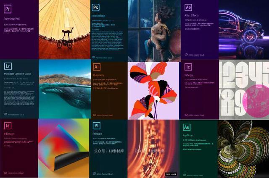The image size is (269, 178).
Task: Select the "Illustrator" title text
Action: click(98, 75)
